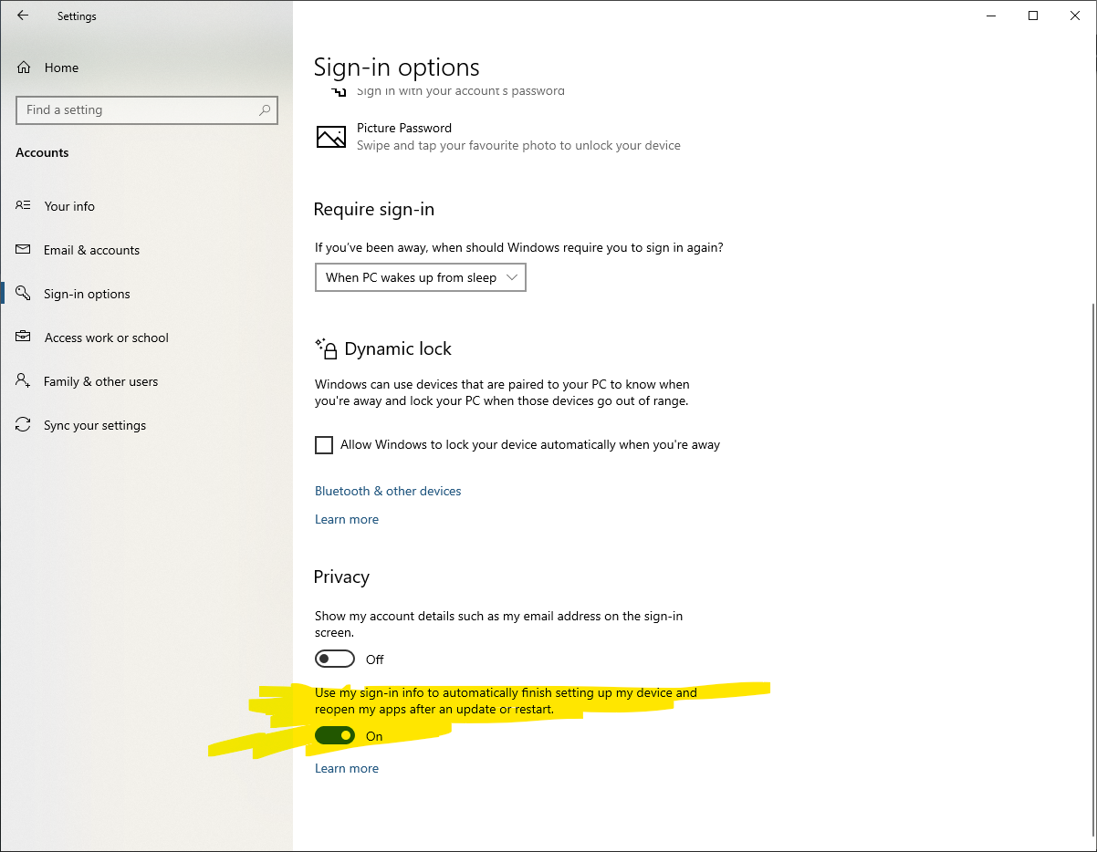Click the Picture Password image icon
The height and width of the screenshot is (852, 1097).
coord(331,137)
